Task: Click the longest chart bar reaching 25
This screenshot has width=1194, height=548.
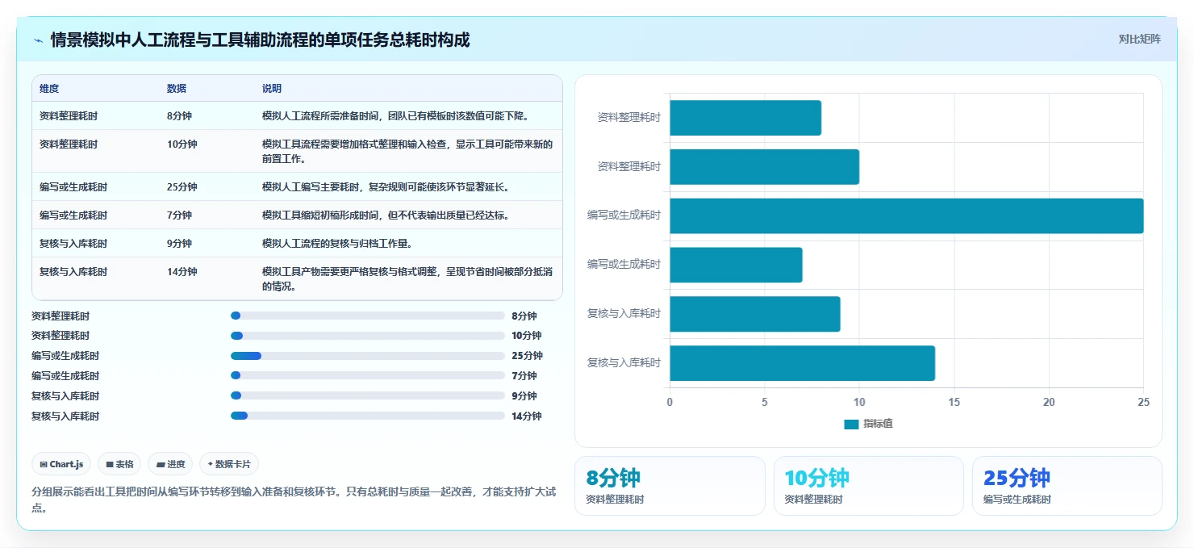Action: coord(907,216)
